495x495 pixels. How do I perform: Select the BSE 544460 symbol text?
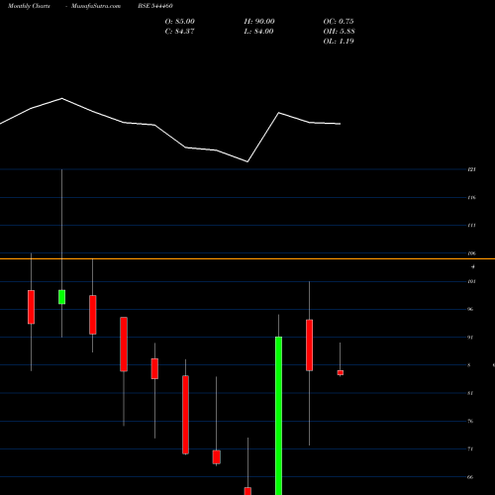(x=155, y=6)
